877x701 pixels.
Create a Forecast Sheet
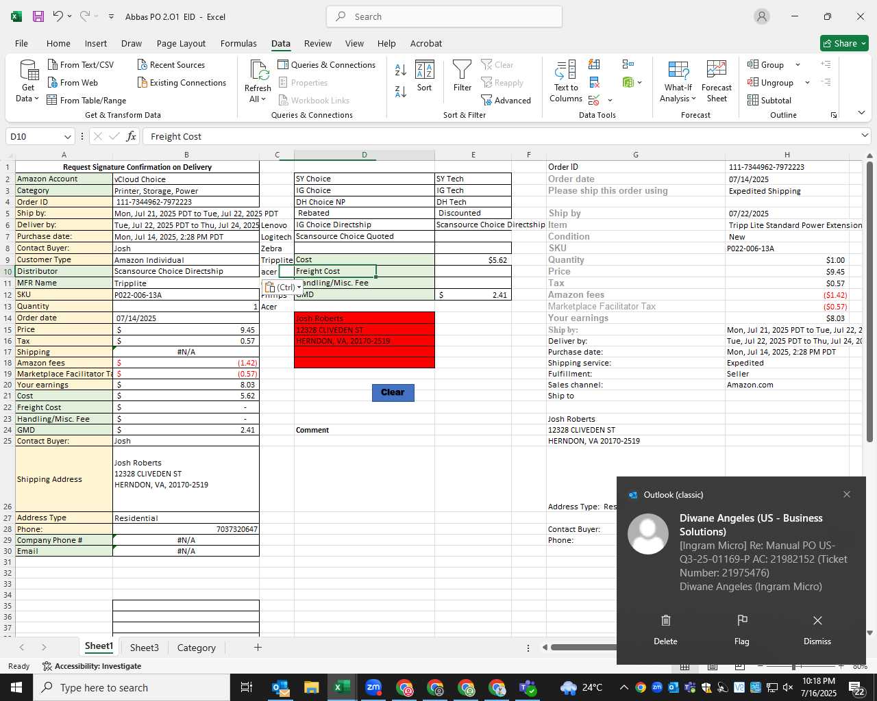coord(717,81)
